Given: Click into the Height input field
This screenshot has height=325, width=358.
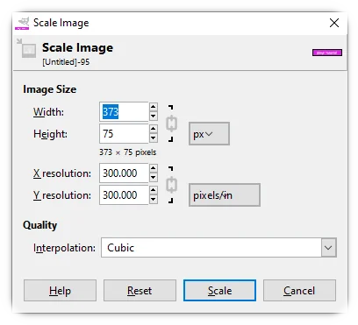Looking at the screenshot, I should [x=124, y=134].
